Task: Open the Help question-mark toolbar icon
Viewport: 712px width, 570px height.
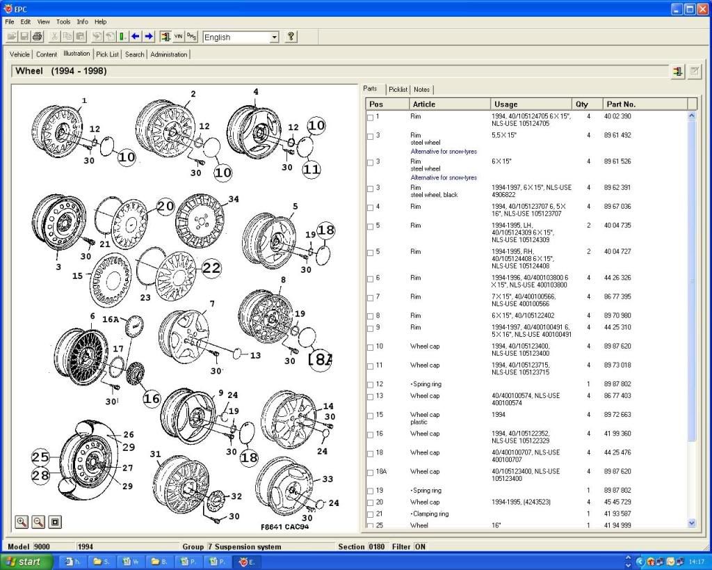Action: pyautogui.click(x=291, y=37)
